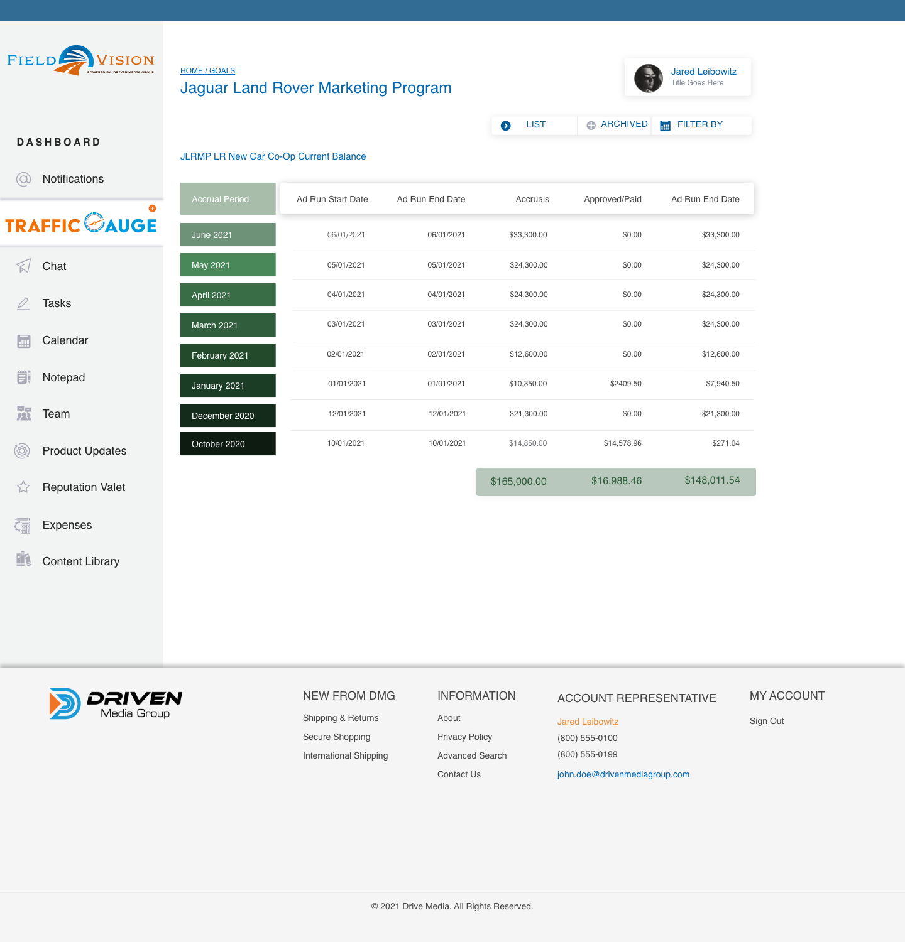905x942 pixels.
Task: Open Advanced Search footer link
Action: coord(472,755)
